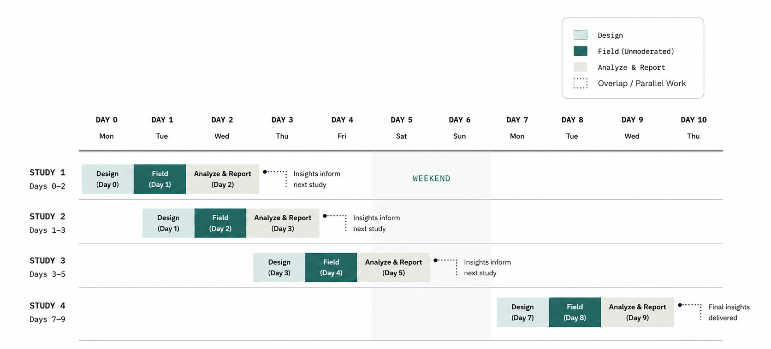771x349 pixels.
Task: Select Study 3 Field (Day 4) block
Action: [x=331, y=267]
